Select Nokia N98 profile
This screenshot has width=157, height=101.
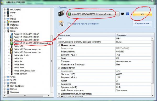(19, 46)
